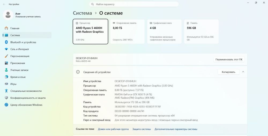
Task: Click the DESKTOP-0TH84UH device name value
Action: [x=125, y=81]
